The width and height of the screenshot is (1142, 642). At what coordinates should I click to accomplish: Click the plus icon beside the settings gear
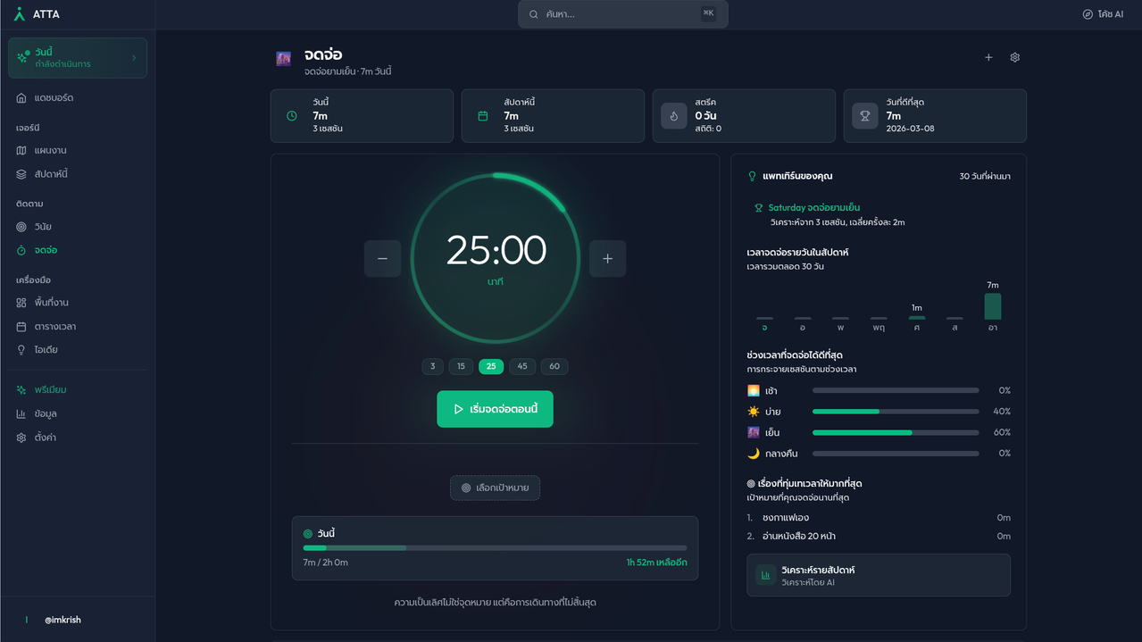click(988, 57)
